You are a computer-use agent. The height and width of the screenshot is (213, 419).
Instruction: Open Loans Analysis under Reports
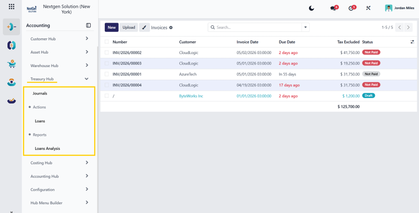click(47, 148)
